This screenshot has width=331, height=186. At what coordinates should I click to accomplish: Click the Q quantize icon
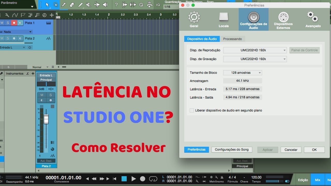(141, 5)
